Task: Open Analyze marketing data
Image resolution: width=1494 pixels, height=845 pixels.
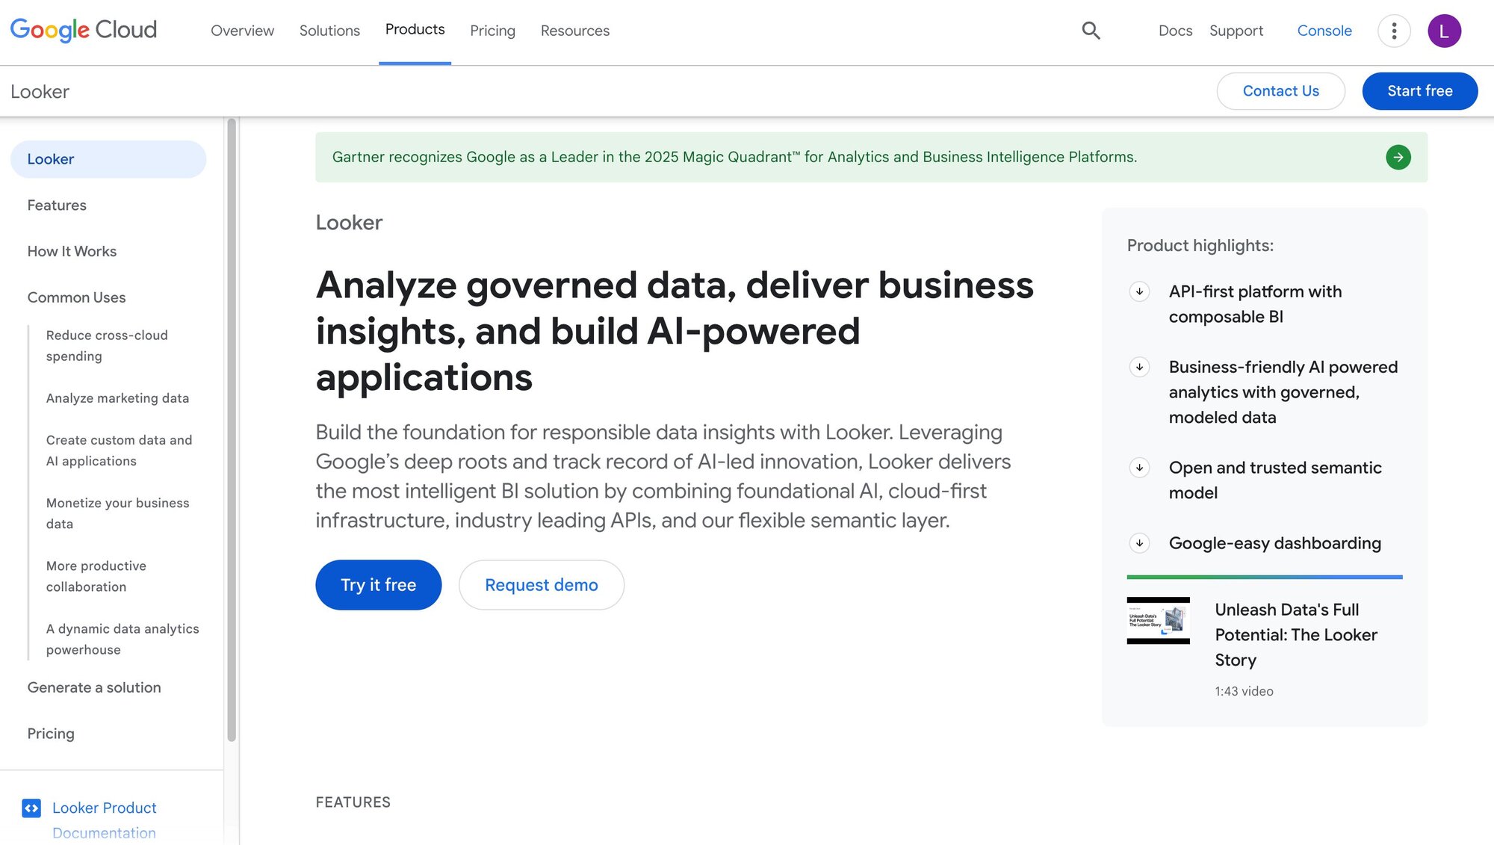Action: point(117,398)
